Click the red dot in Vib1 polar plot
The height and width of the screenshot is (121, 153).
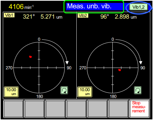(x=31, y=57)
